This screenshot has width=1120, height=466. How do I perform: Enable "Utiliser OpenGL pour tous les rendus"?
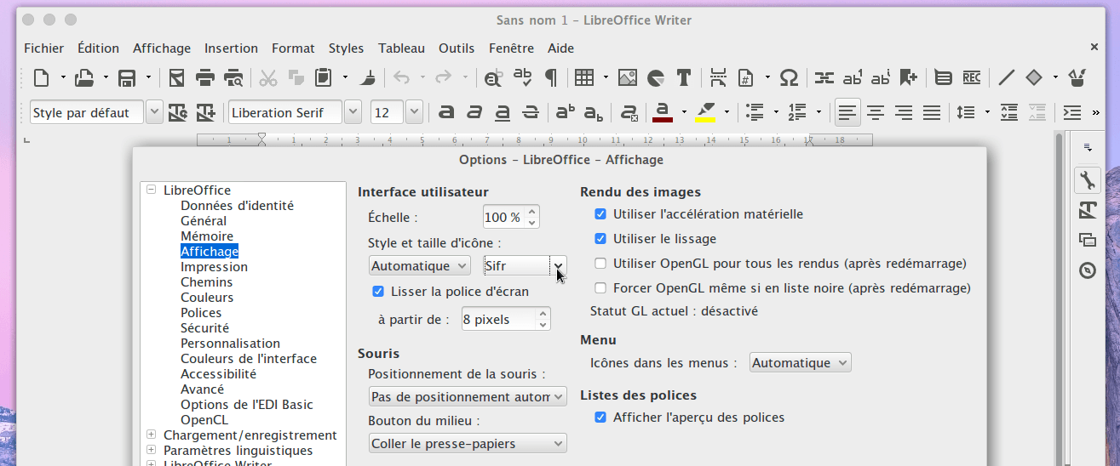(x=600, y=264)
